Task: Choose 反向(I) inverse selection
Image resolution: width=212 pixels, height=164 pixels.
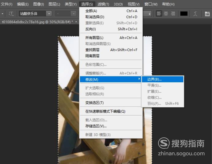Action: pyautogui.click(x=111, y=29)
